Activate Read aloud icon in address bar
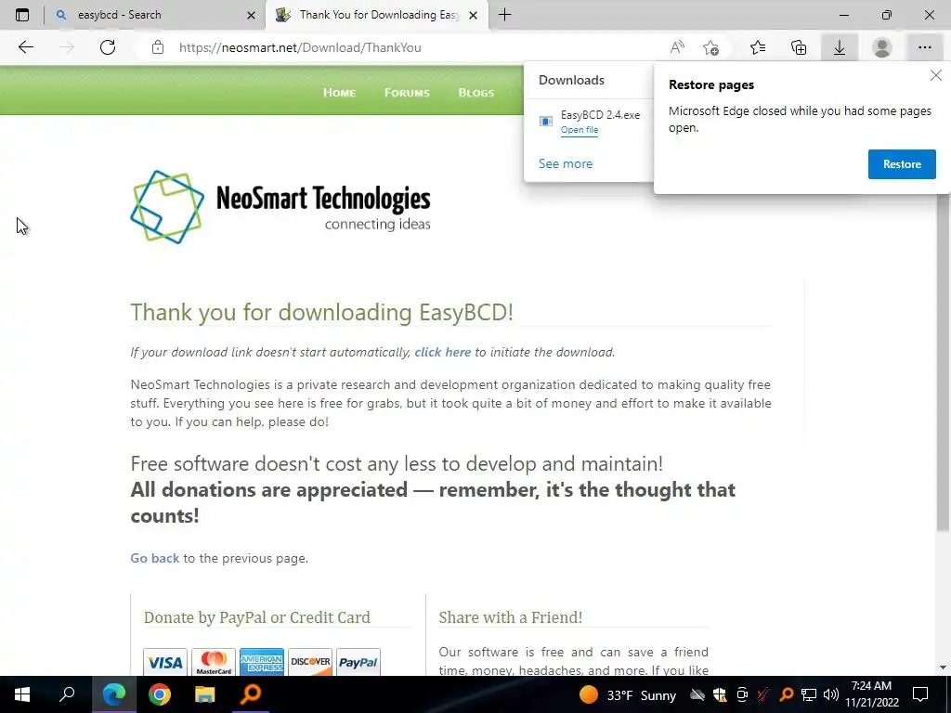The image size is (951, 713). 677,47
